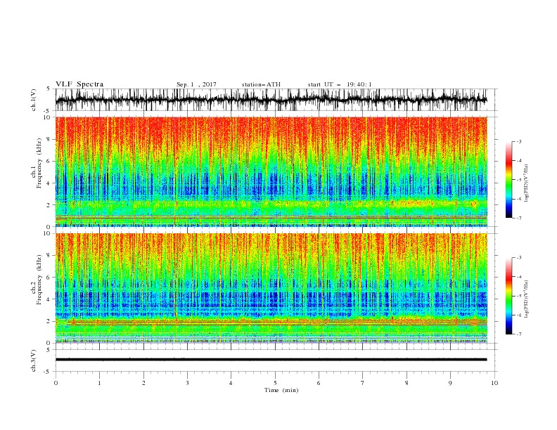Screen dimensions: 557x430
Task: Click the "Time (min)" axis title
Action: [x=281, y=390]
